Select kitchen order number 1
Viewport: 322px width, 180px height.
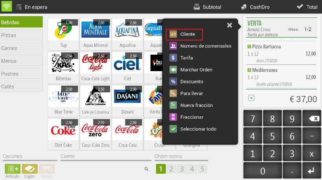[x=160, y=169]
